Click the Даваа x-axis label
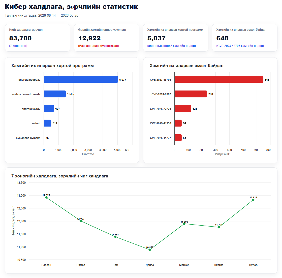 [x=150, y=265]
